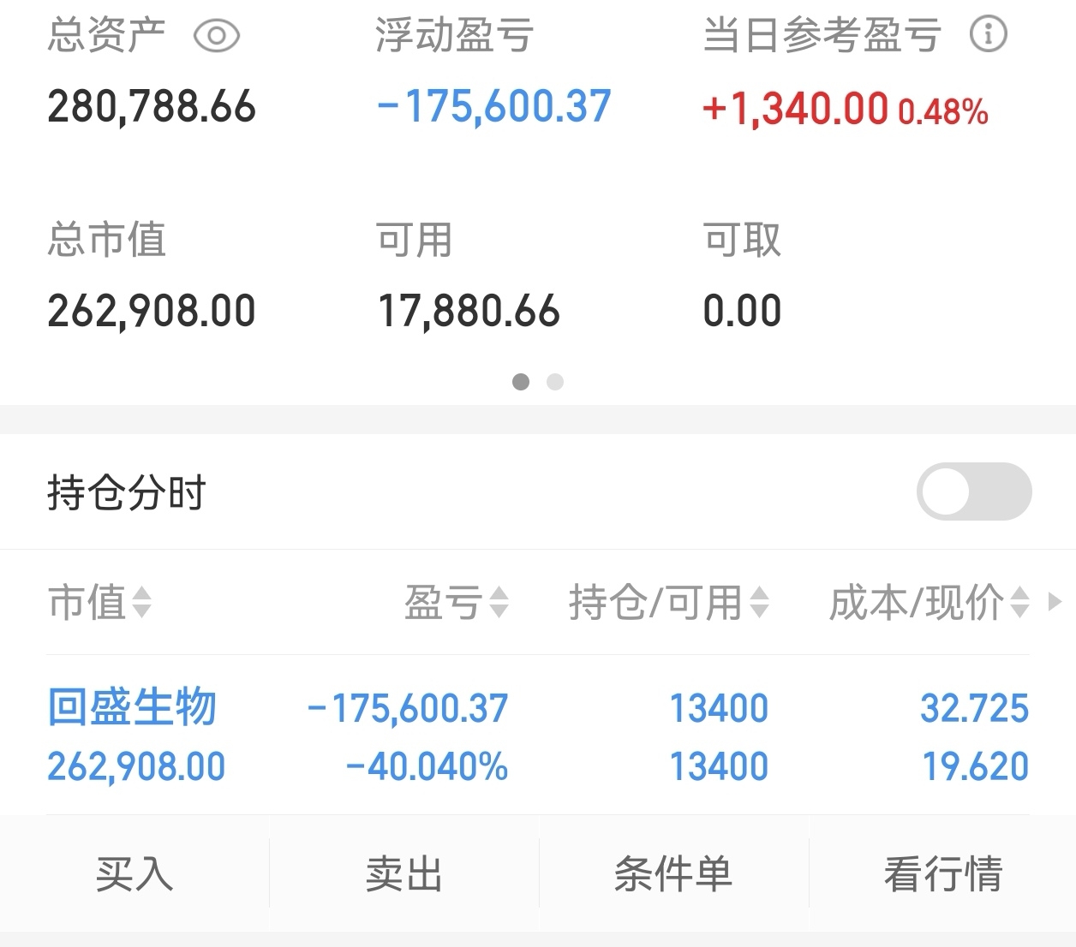Open the 条件单 option
Screen dimensions: 1076x947
[673, 873]
